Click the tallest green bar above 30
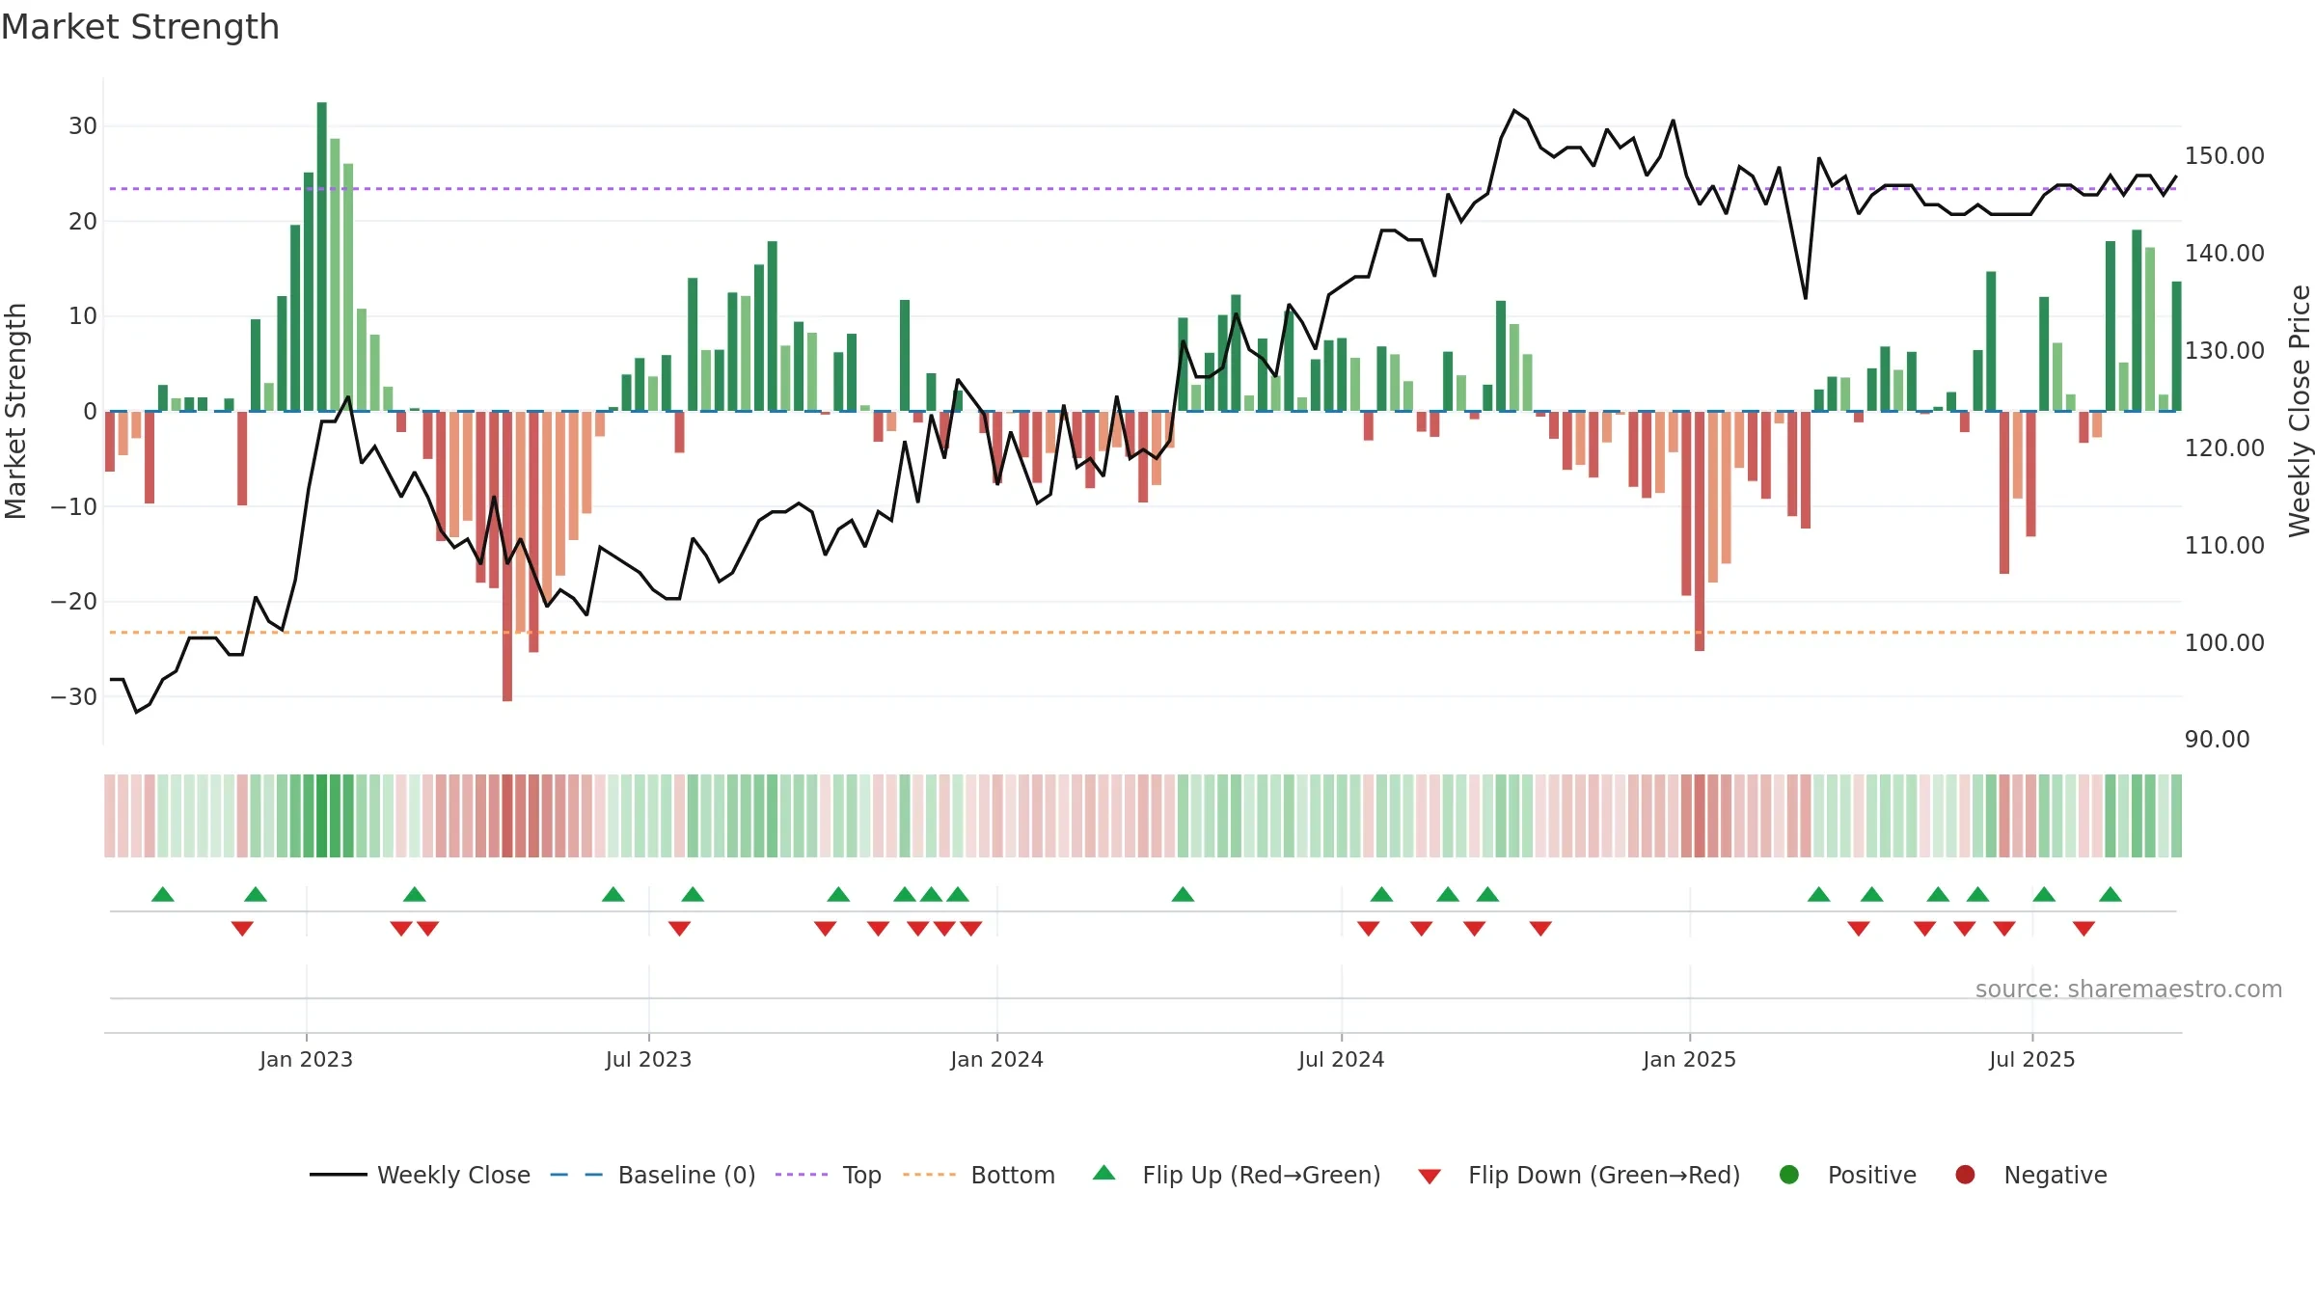The image size is (2315, 1302). pos(321,257)
